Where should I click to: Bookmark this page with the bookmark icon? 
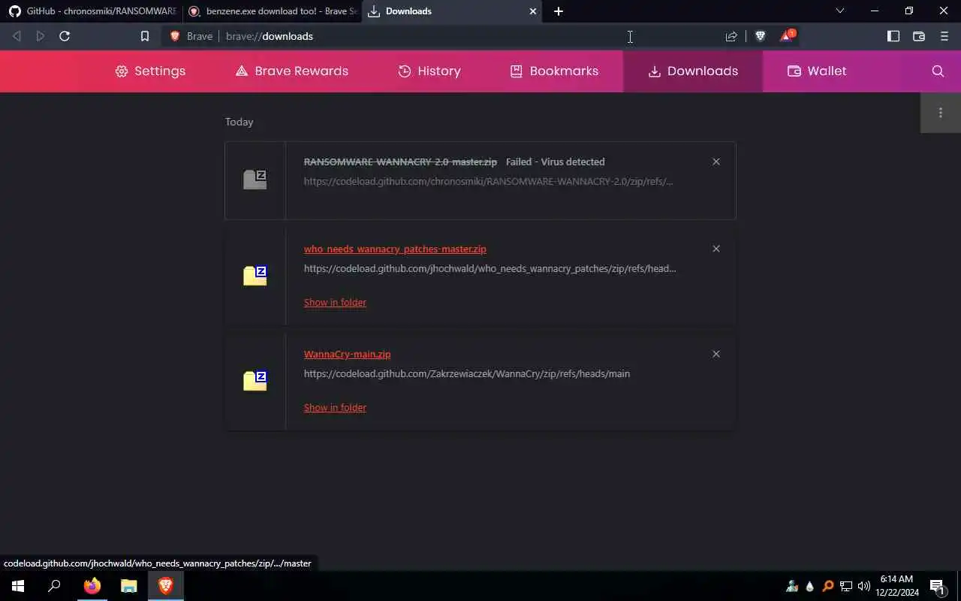[145, 36]
